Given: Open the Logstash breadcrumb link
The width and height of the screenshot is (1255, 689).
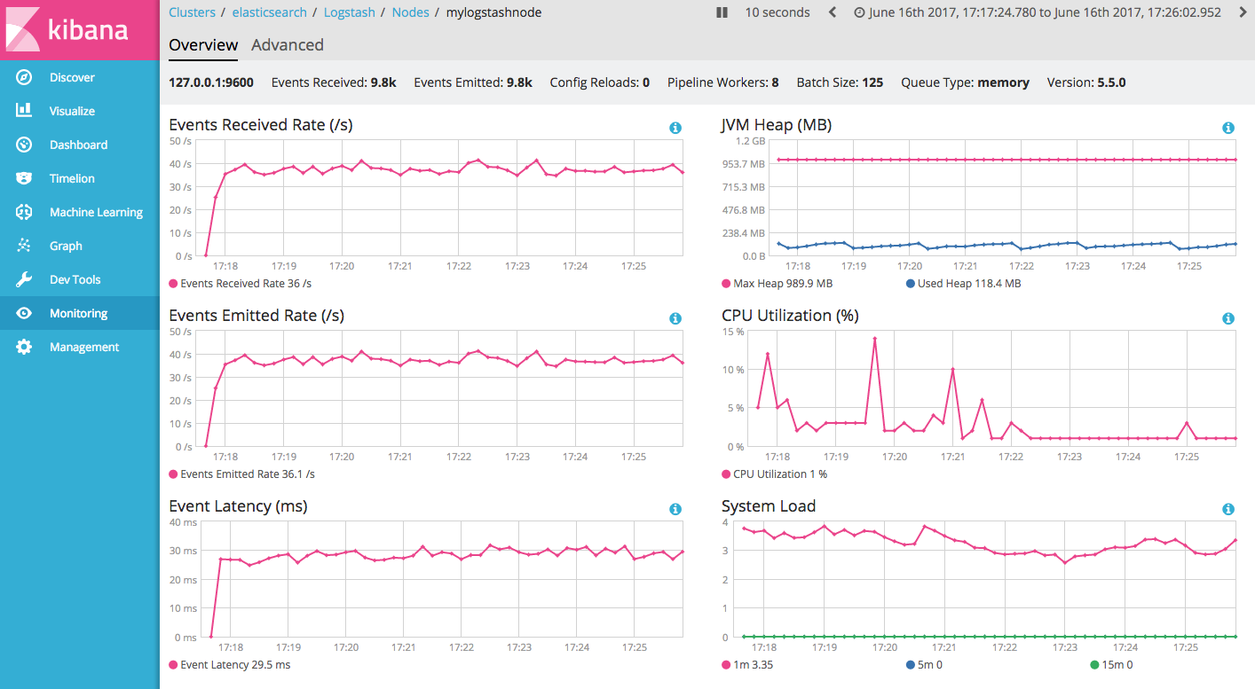Looking at the screenshot, I should [349, 12].
